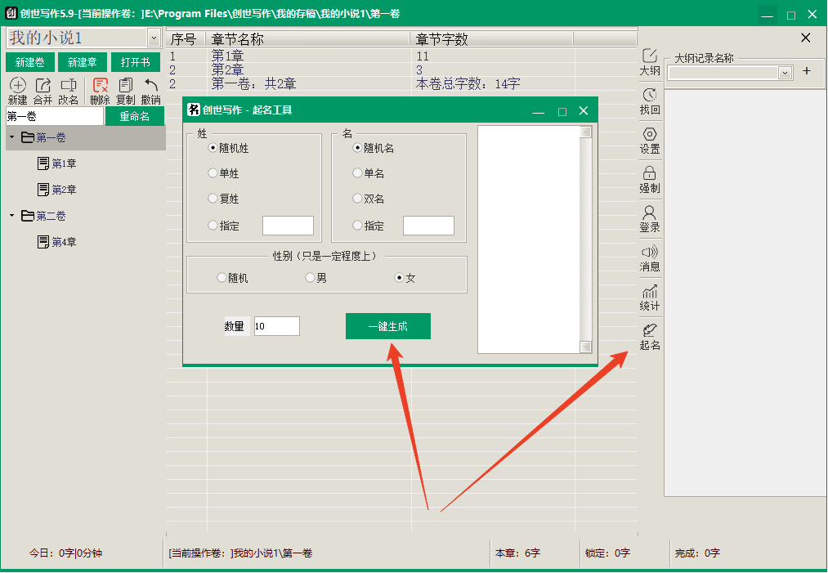
Task: Select 第1章 in the tree
Action: pos(64,164)
